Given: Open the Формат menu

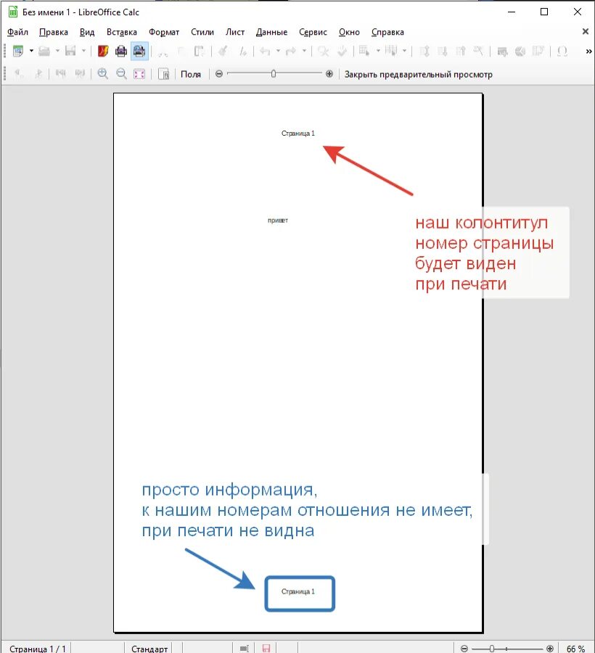Looking at the screenshot, I should pyautogui.click(x=164, y=32).
